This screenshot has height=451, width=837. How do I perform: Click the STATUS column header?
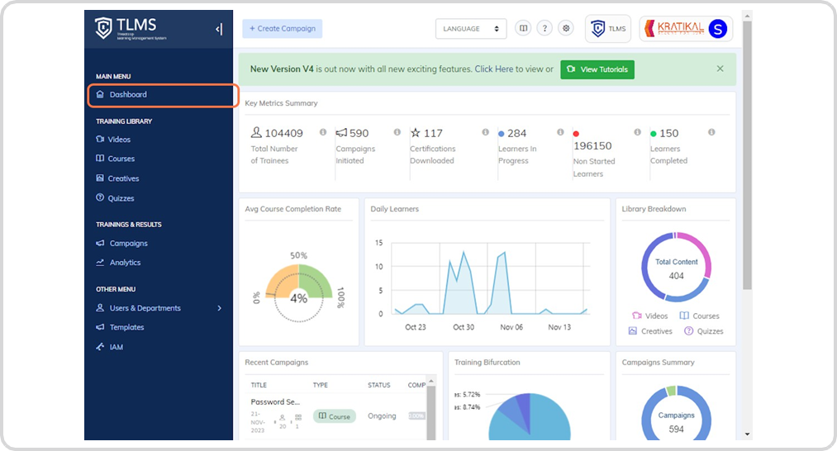tap(379, 385)
